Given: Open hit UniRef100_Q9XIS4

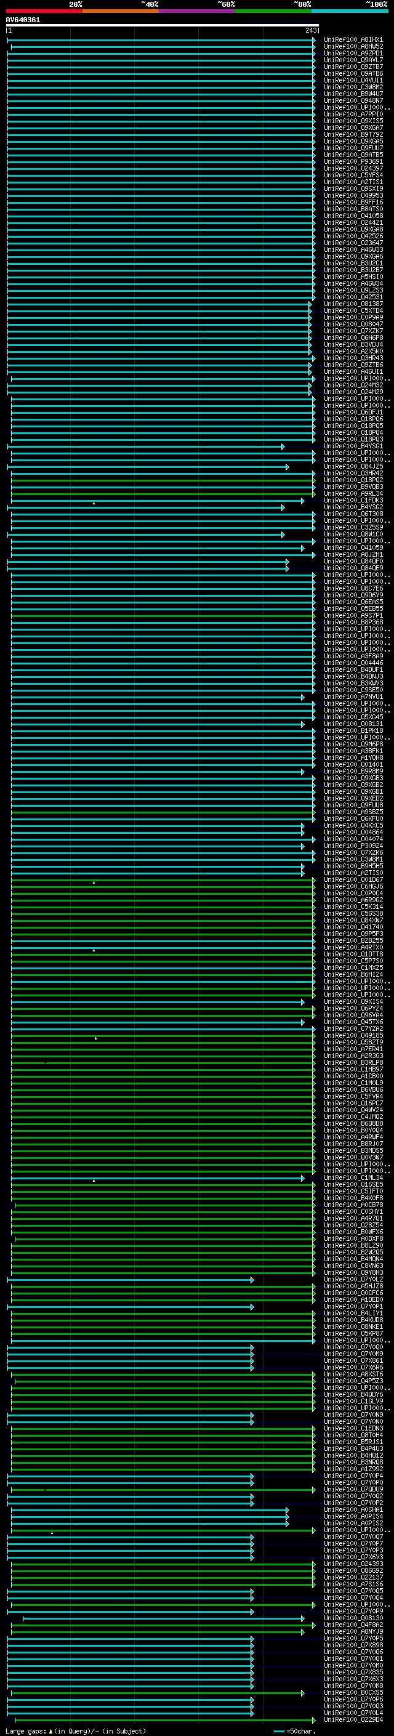Looking at the screenshot, I should [x=353, y=1002].
